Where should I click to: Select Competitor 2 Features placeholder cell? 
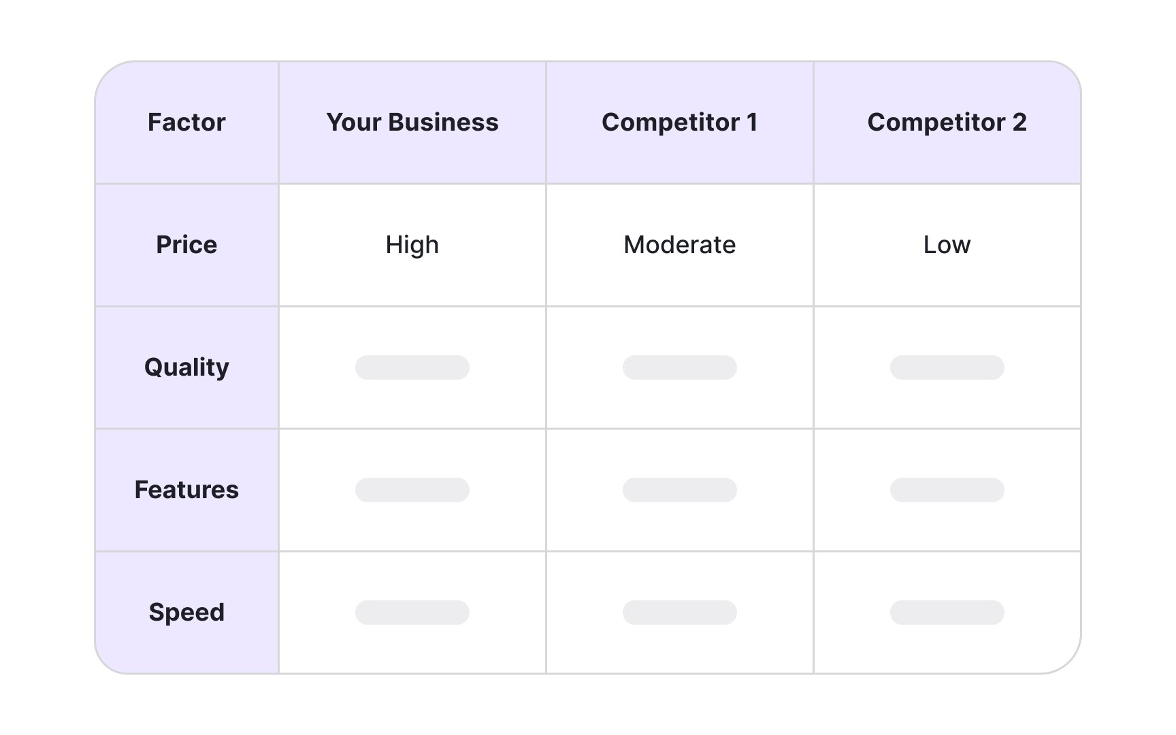(x=947, y=490)
